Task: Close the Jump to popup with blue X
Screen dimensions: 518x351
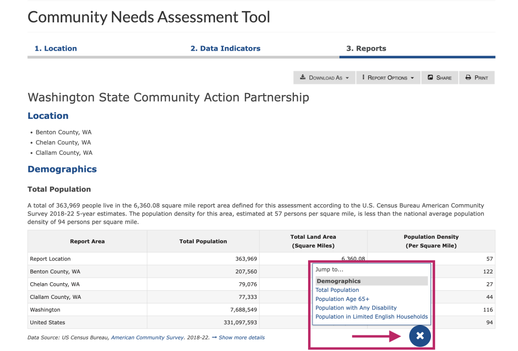Action: (420, 336)
